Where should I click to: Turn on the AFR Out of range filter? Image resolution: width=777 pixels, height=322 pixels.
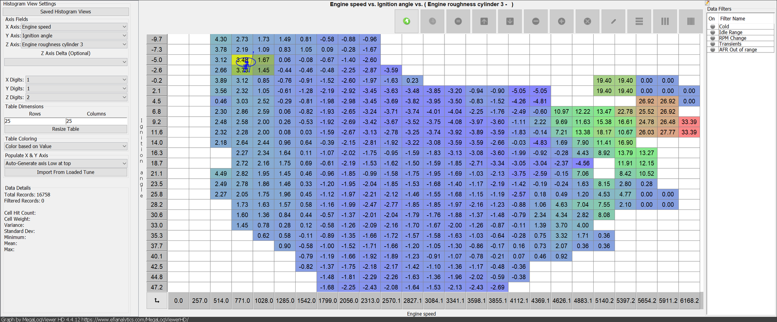tap(713, 50)
